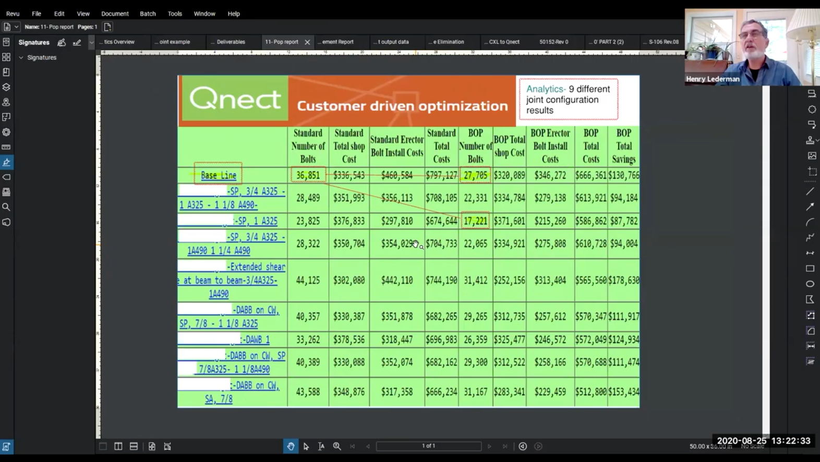Viewport: 820px width, 462px height.
Task: Click the $178,630 BOP savings cell
Action: (624, 281)
